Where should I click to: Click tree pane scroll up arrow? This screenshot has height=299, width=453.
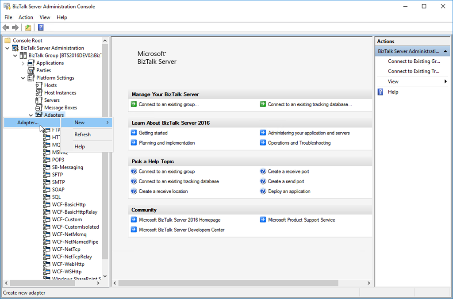click(105, 41)
